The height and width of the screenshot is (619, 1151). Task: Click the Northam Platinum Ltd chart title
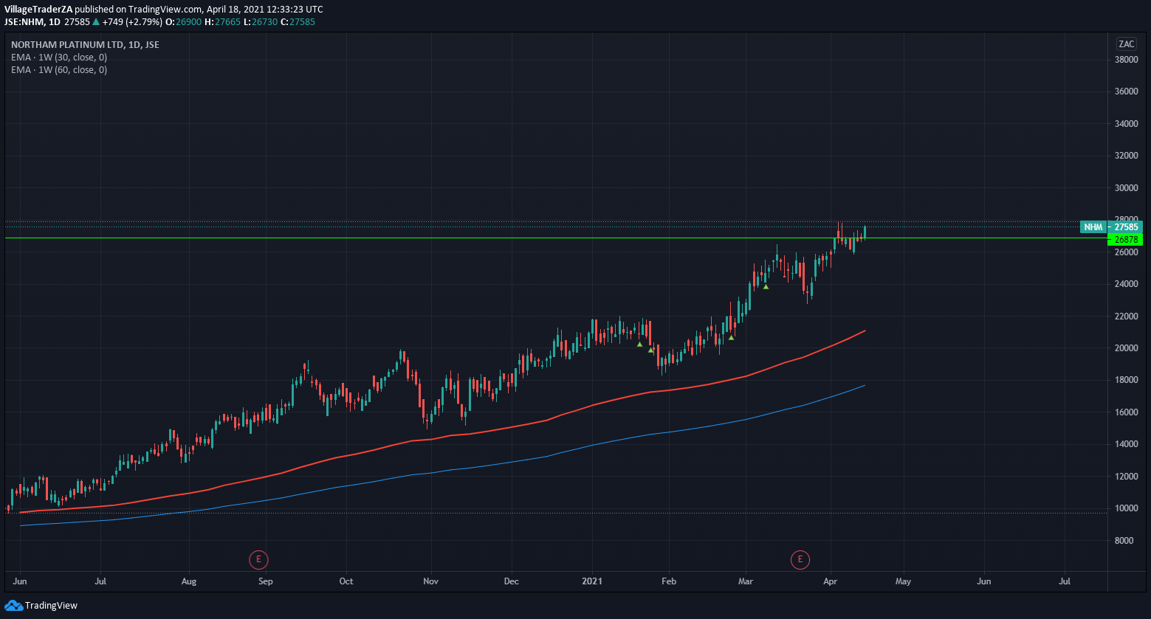85,44
